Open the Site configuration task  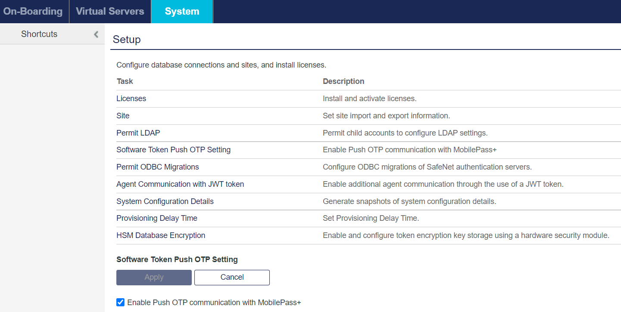[x=122, y=115]
